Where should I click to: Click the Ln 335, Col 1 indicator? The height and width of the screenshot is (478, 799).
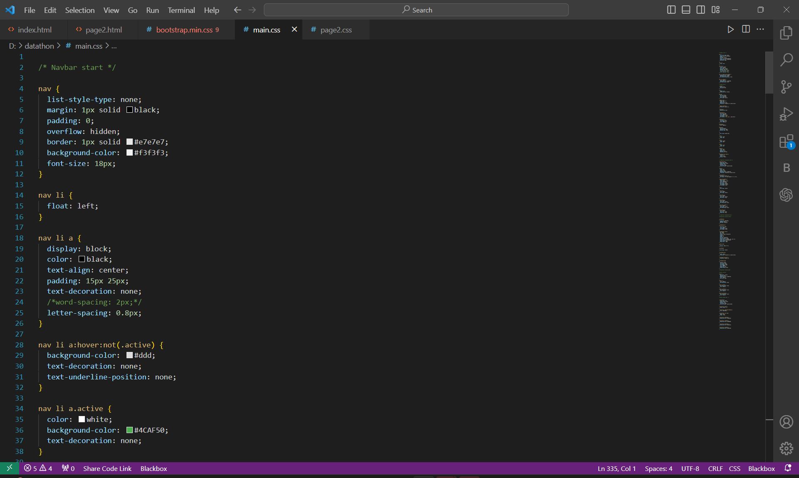pyautogui.click(x=616, y=468)
